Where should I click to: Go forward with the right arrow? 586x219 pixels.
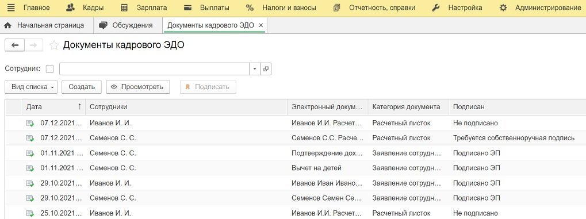(x=33, y=45)
